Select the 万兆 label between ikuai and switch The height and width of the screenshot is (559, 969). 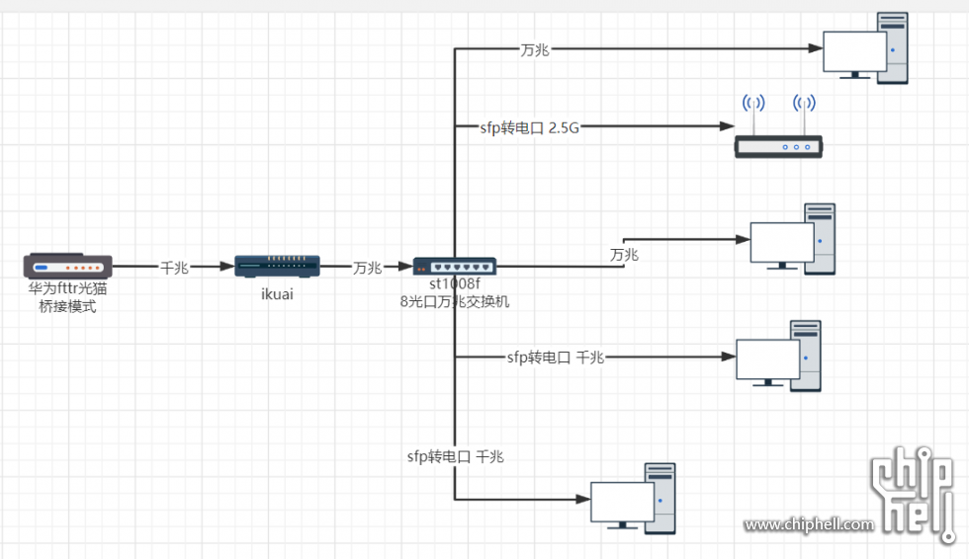click(367, 268)
